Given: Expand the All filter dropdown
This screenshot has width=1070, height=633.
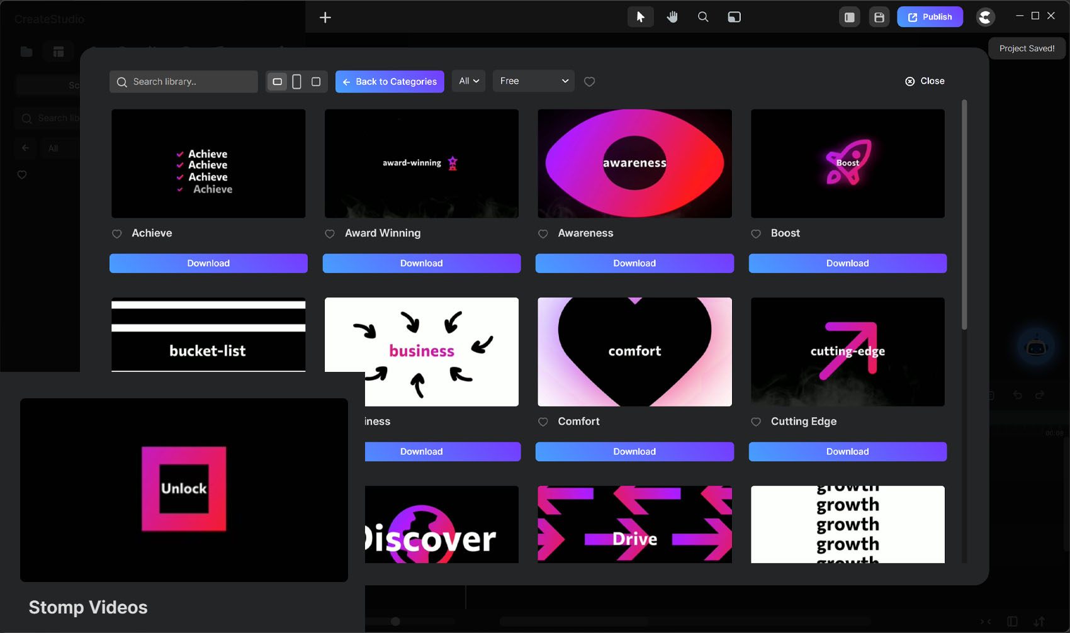Looking at the screenshot, I should (x=469, y=81).
